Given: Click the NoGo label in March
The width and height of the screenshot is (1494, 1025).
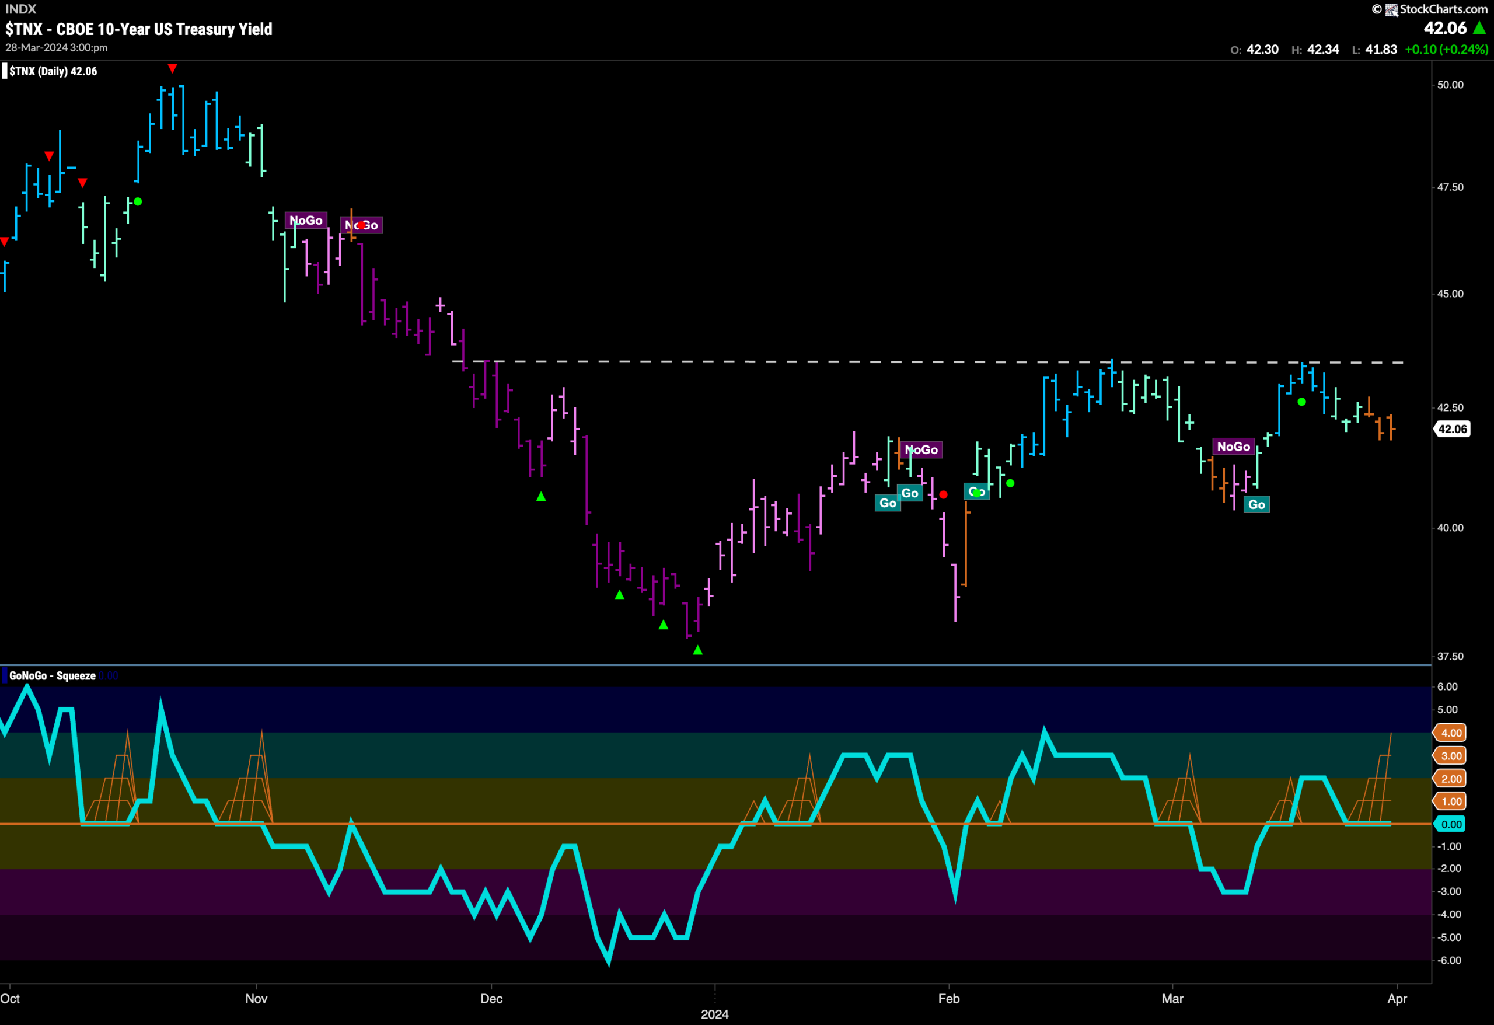Looking at the screenshot, I should point(1234,447).
